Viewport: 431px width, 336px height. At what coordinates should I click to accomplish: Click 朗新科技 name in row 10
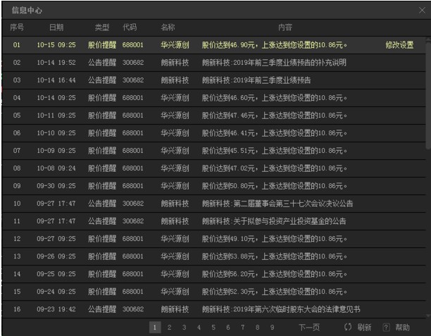point(175,203)
